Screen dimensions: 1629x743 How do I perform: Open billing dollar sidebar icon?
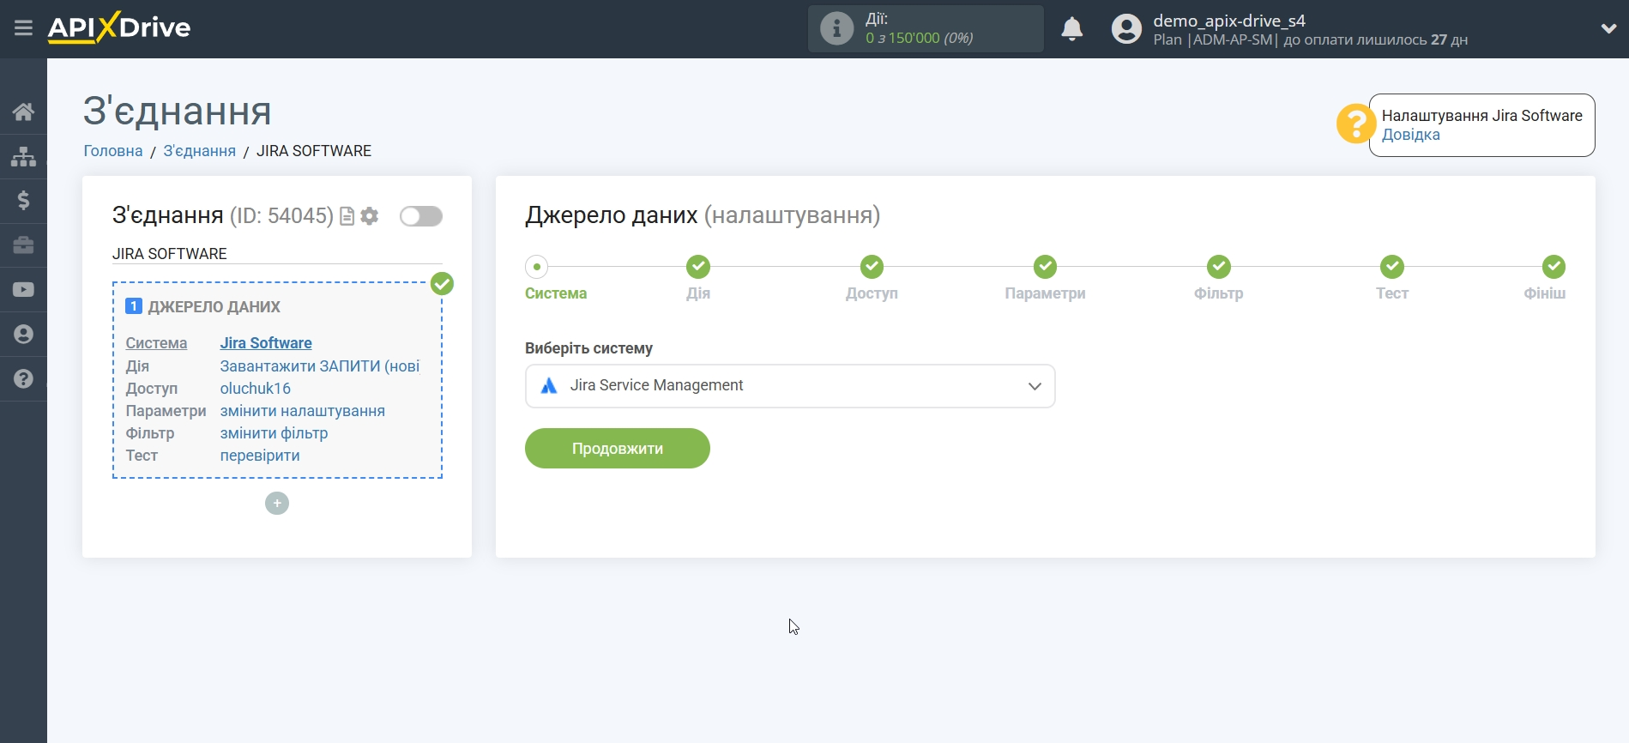23,201
